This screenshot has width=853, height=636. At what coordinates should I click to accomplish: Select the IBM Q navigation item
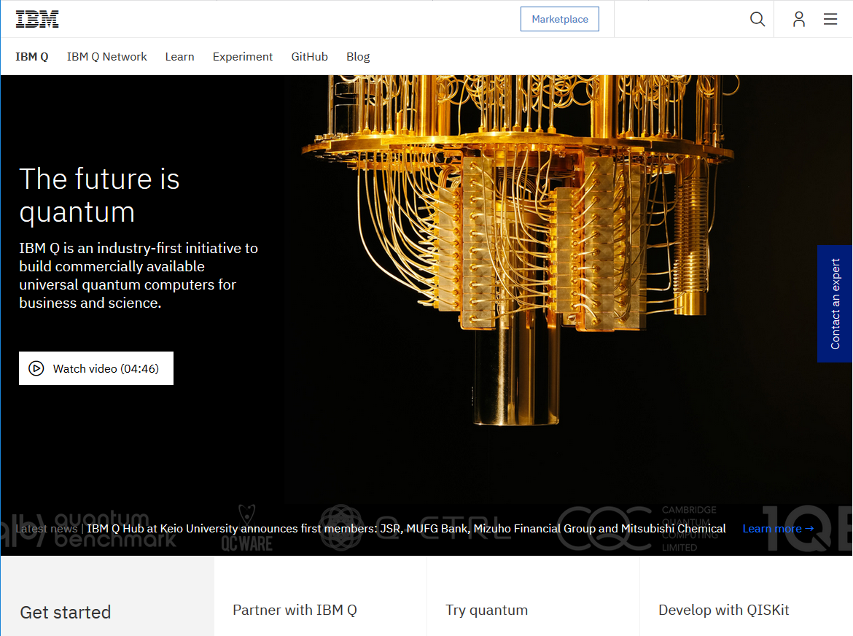click(32, 57)
